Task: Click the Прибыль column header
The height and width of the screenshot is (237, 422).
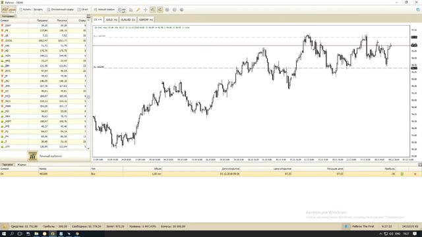Action: coord(370,169)
